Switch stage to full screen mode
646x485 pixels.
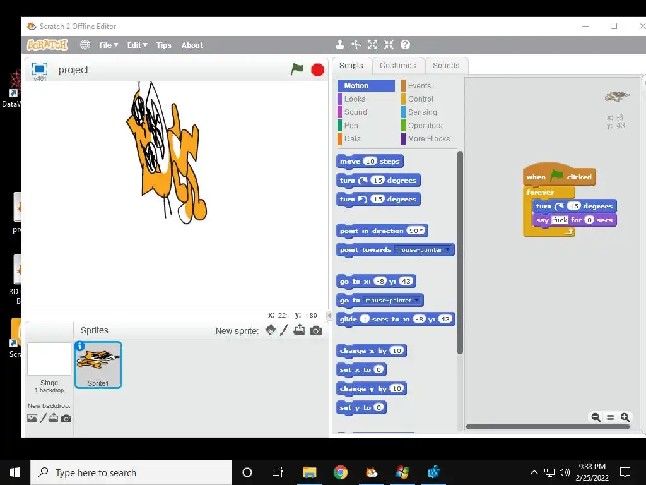tap(40, 69)
